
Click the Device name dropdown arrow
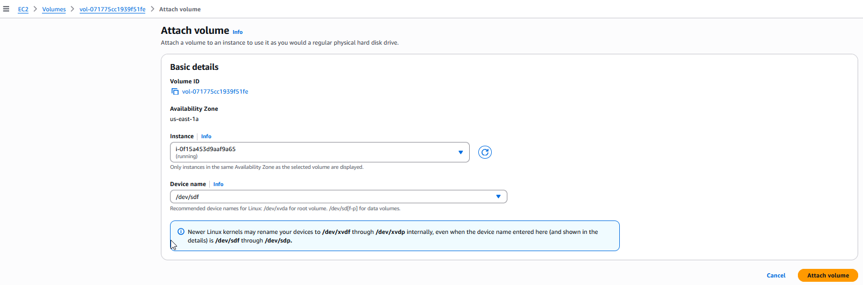pyautogui.click(x=498, y=197)
